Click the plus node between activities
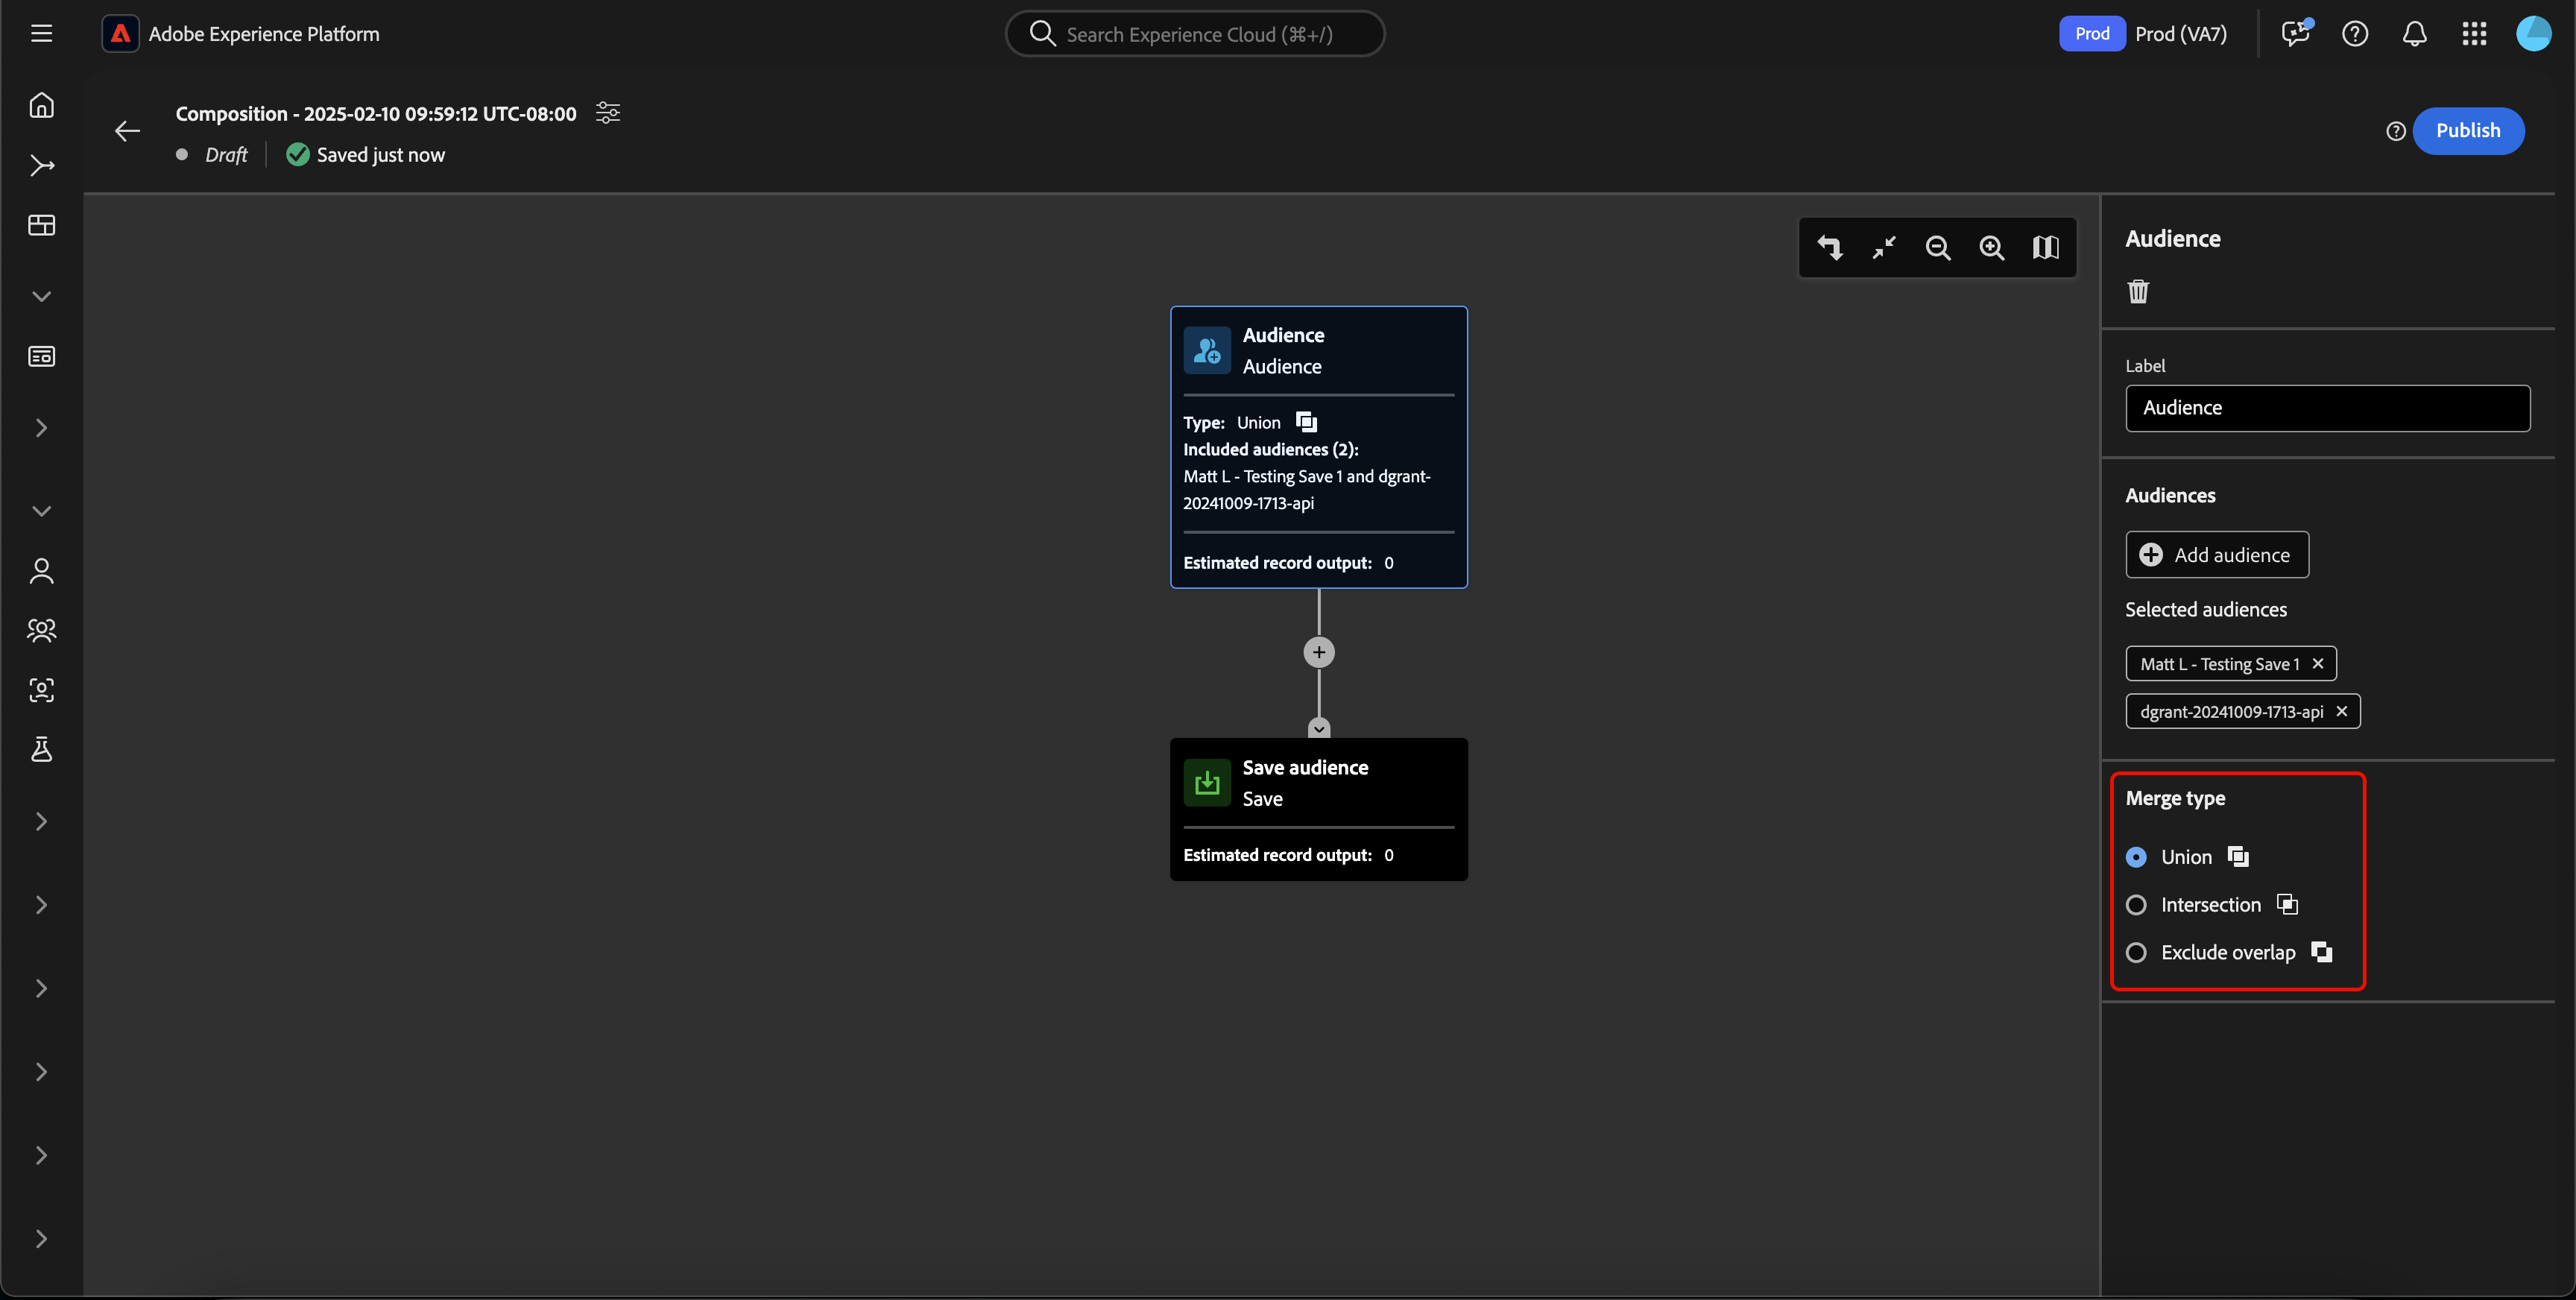2576x1300 pixels. pyautogui.click(x=1318, y=652)
